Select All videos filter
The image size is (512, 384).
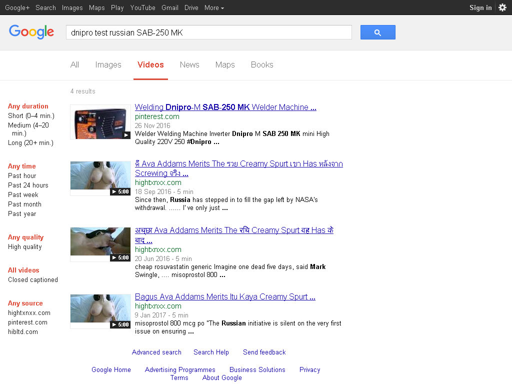click(23, 270)
